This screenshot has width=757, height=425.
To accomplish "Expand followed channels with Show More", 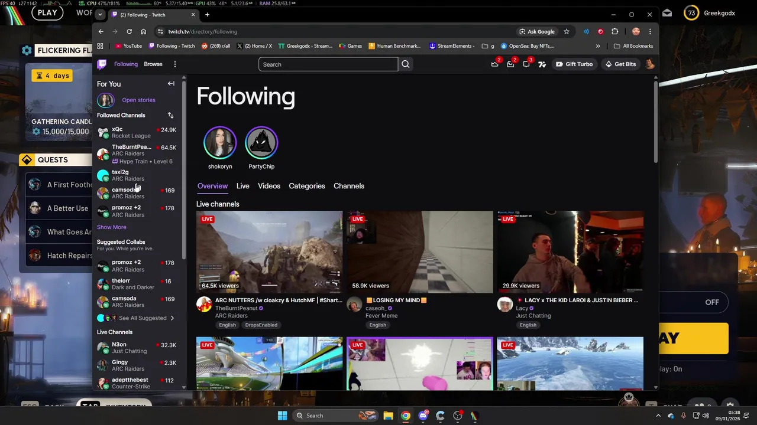I will click(112, 227).
